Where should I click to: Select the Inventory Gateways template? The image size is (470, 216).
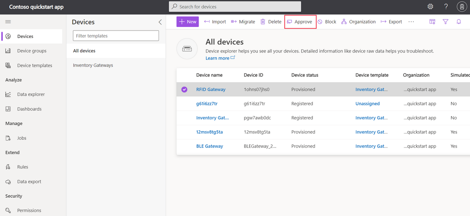coord(93,65)
